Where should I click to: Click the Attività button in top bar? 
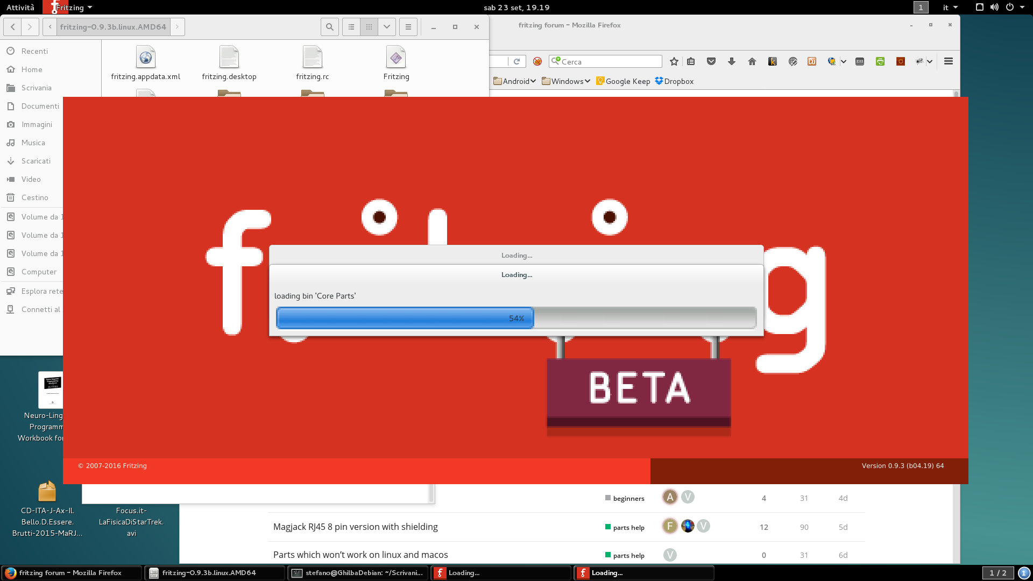coord(20,8)
